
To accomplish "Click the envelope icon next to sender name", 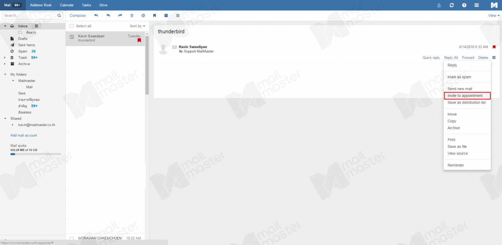I will (x=174, y=47).
